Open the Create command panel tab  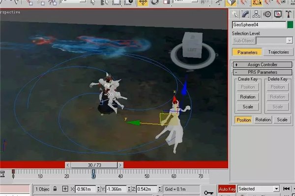click(x=236, y=14)
